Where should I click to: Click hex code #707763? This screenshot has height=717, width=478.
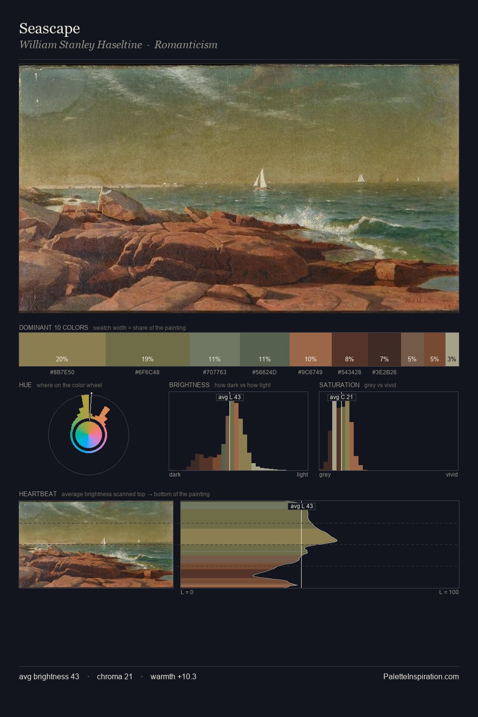click(x=215, y=372)
